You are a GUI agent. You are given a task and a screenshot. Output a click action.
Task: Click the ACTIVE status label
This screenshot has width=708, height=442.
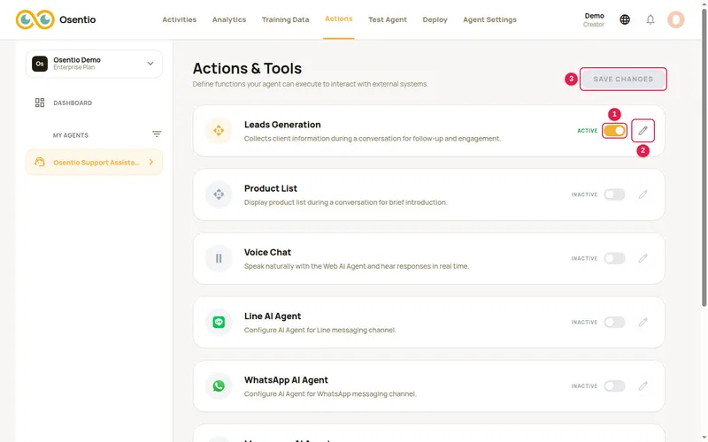click(x=587, y=131)
